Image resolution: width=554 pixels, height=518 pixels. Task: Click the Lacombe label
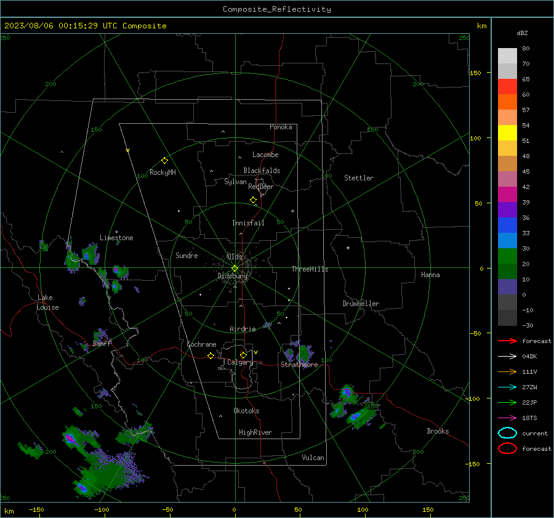click(265, 155)
